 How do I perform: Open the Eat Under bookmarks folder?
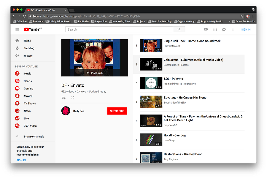click(82, 21)
